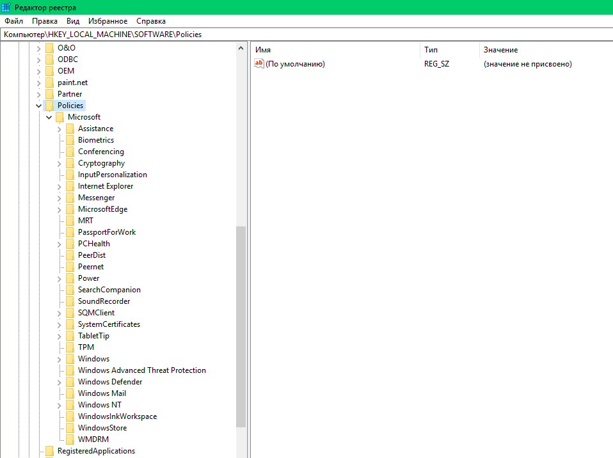Expand the Assistance key
Screen dimensions: 613x458
(x=59, y=129)
